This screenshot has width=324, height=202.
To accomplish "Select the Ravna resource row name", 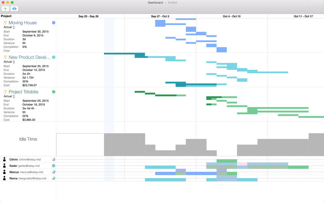I will [13, 178].
